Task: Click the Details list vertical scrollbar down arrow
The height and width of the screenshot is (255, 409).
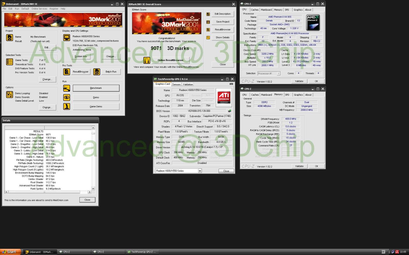Action: click(93, 188)
